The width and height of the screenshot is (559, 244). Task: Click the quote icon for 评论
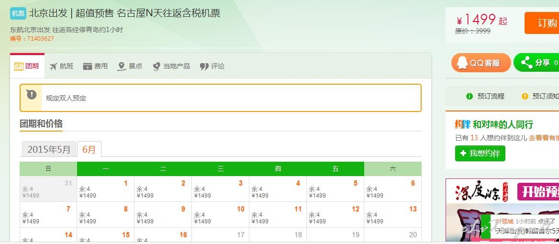click(x=204, y=67)
